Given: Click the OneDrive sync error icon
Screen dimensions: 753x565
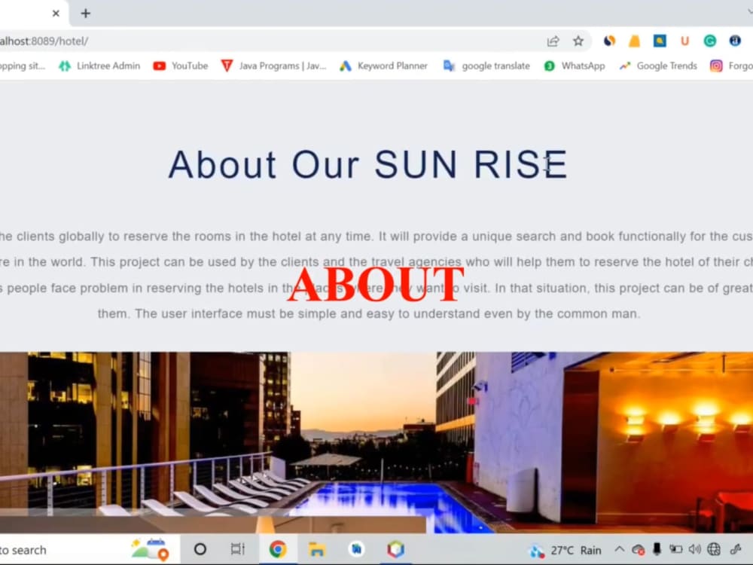Looking at the screenshot, I should (638, 549).
